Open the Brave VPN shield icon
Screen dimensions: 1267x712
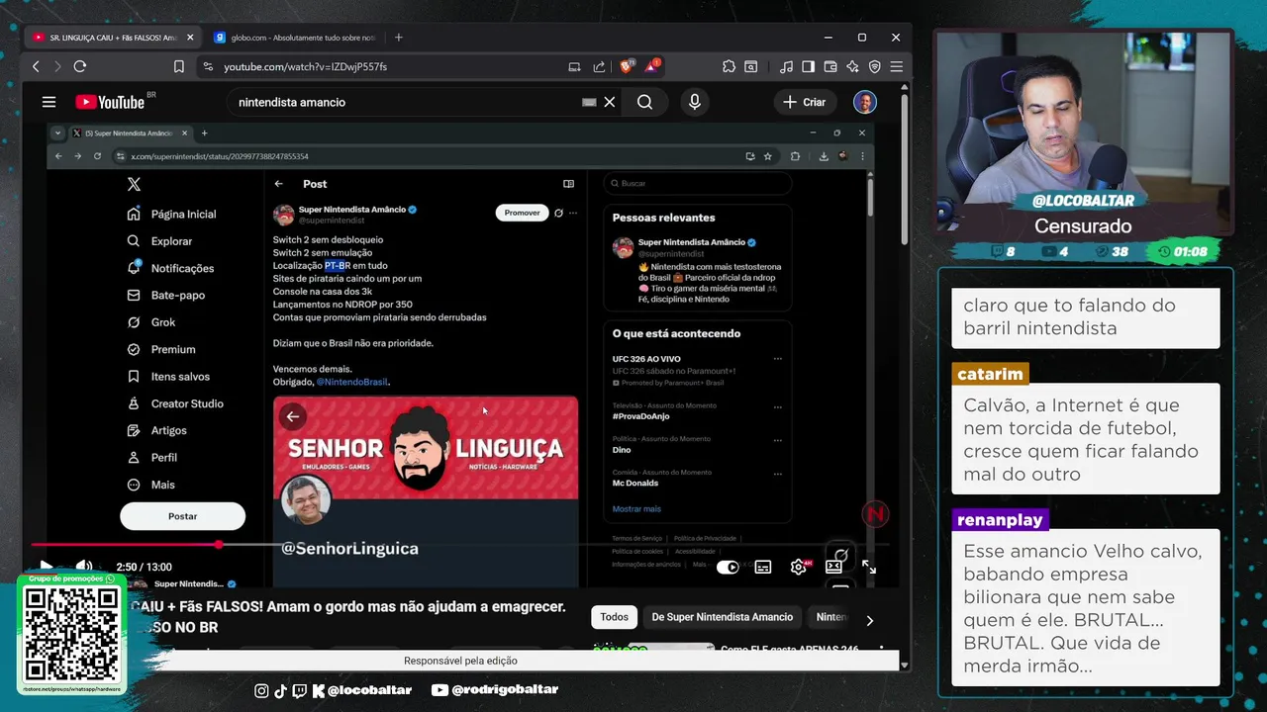coord(874,66)
